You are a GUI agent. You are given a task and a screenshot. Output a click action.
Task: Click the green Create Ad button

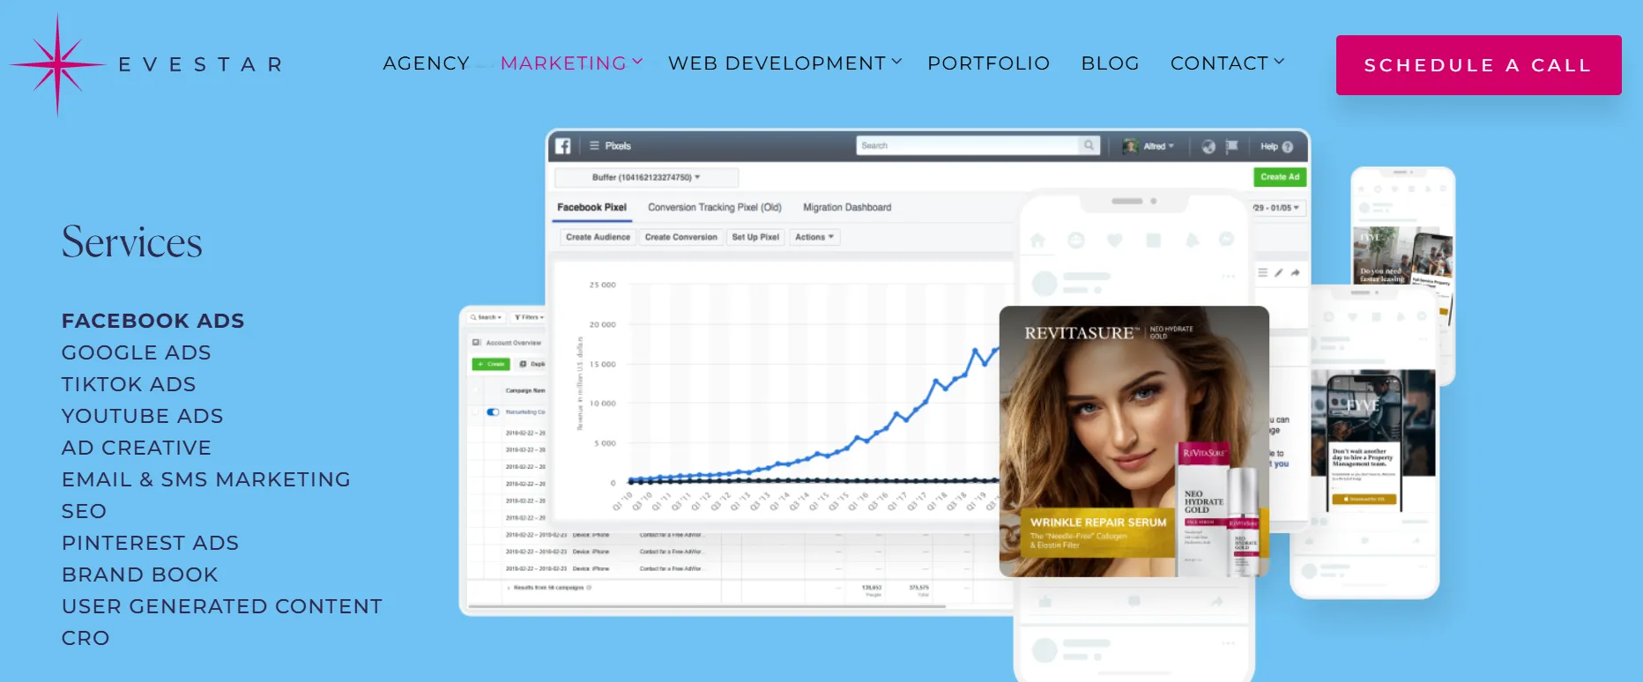(x=1280, y=177)
